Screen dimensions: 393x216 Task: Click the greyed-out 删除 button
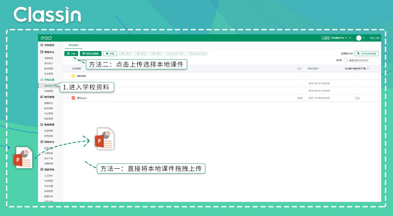(156, 54)
